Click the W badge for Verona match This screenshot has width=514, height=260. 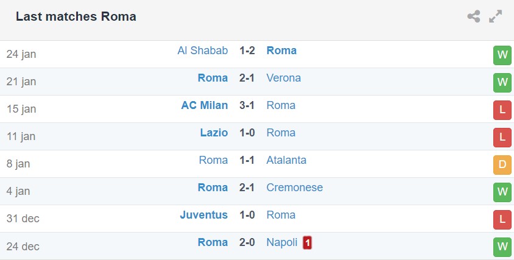502,82
